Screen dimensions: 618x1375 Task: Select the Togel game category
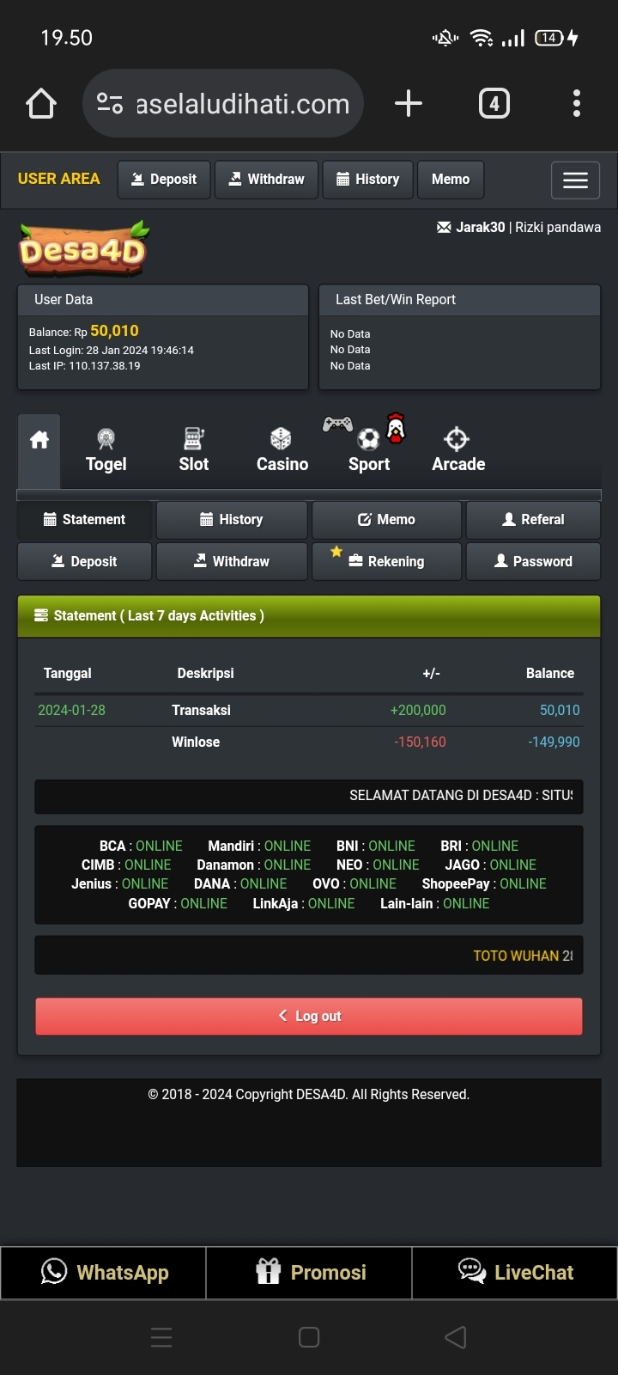(x=106, y=450)
